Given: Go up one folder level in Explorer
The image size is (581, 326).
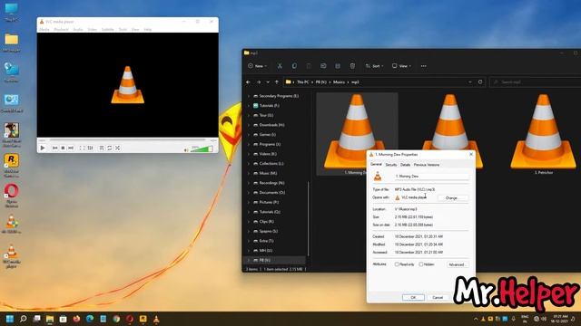Looking at the screenshot, I should [x=277, y=82].
